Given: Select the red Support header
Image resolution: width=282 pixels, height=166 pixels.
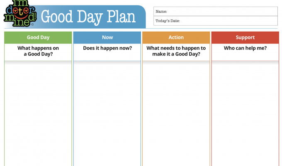Looking at the screenshot, I should coord(245,37).
